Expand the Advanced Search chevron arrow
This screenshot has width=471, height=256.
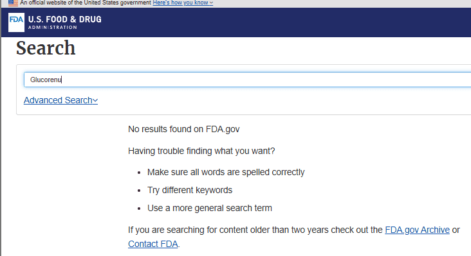[95, 101]
